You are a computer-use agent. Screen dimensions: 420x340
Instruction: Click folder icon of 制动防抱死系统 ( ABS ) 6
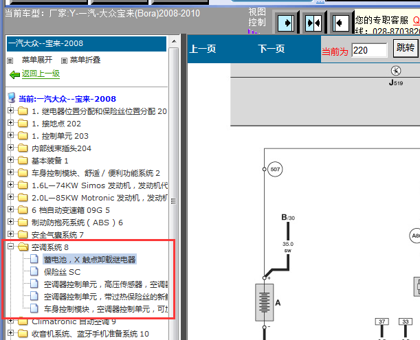tap(23, 223)
